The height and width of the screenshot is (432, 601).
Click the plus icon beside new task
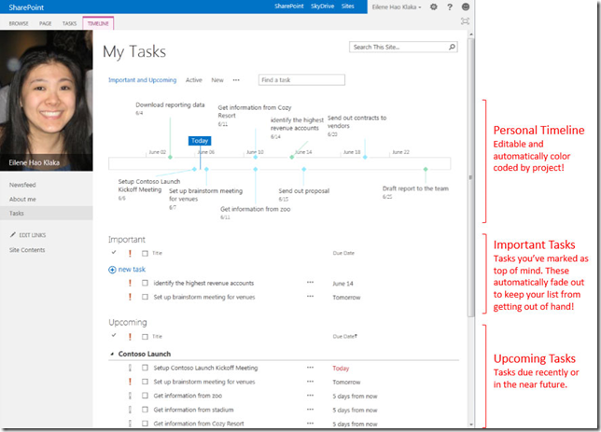click(113, 269)
